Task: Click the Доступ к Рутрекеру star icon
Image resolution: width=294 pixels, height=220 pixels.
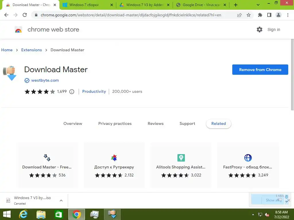Action: pyautogui.click(x=114, y=158)
